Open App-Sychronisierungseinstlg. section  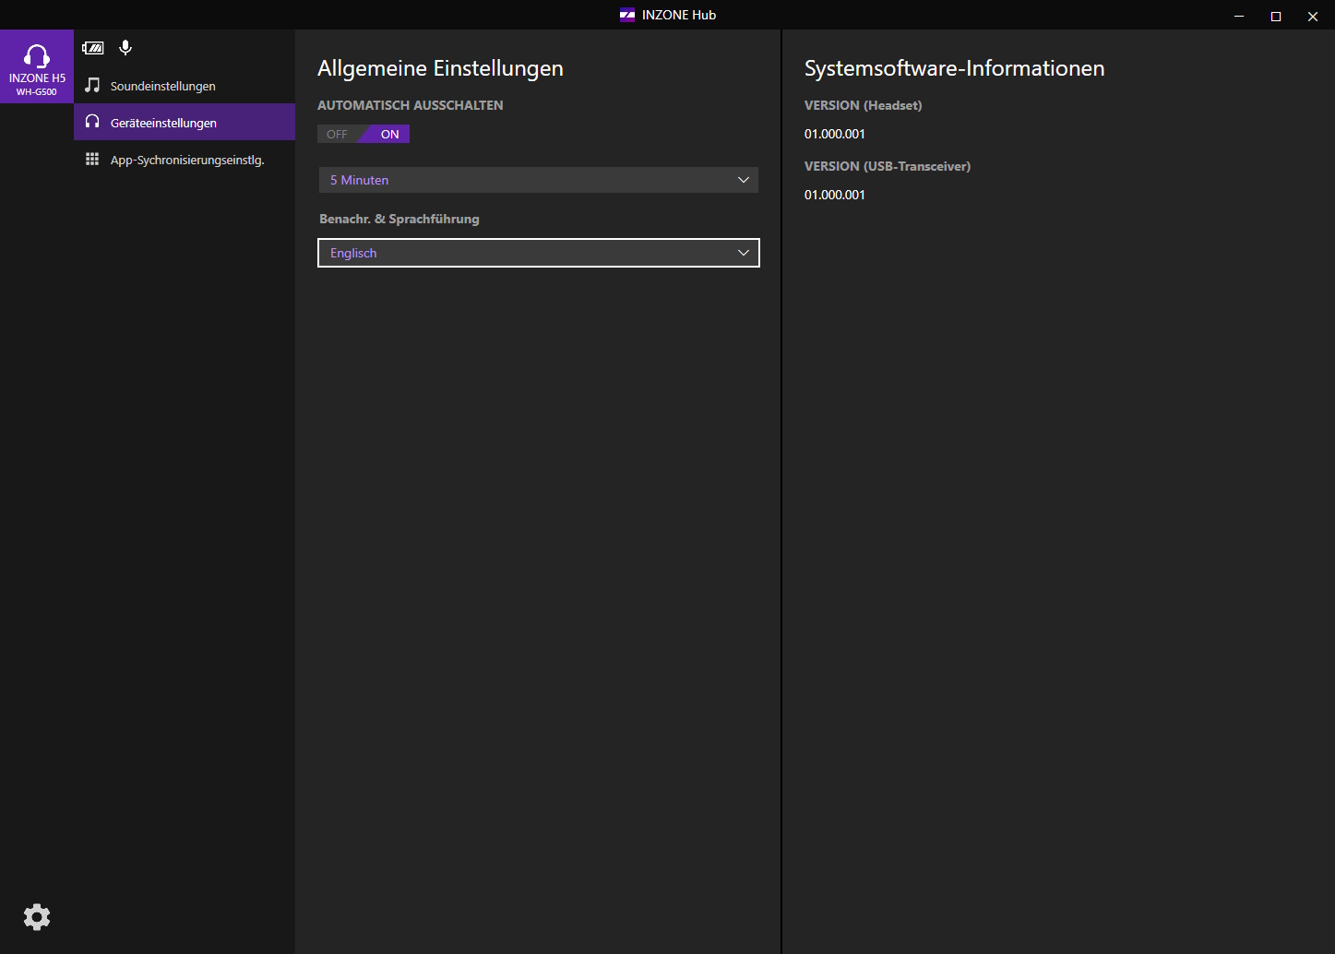[187, 160]
